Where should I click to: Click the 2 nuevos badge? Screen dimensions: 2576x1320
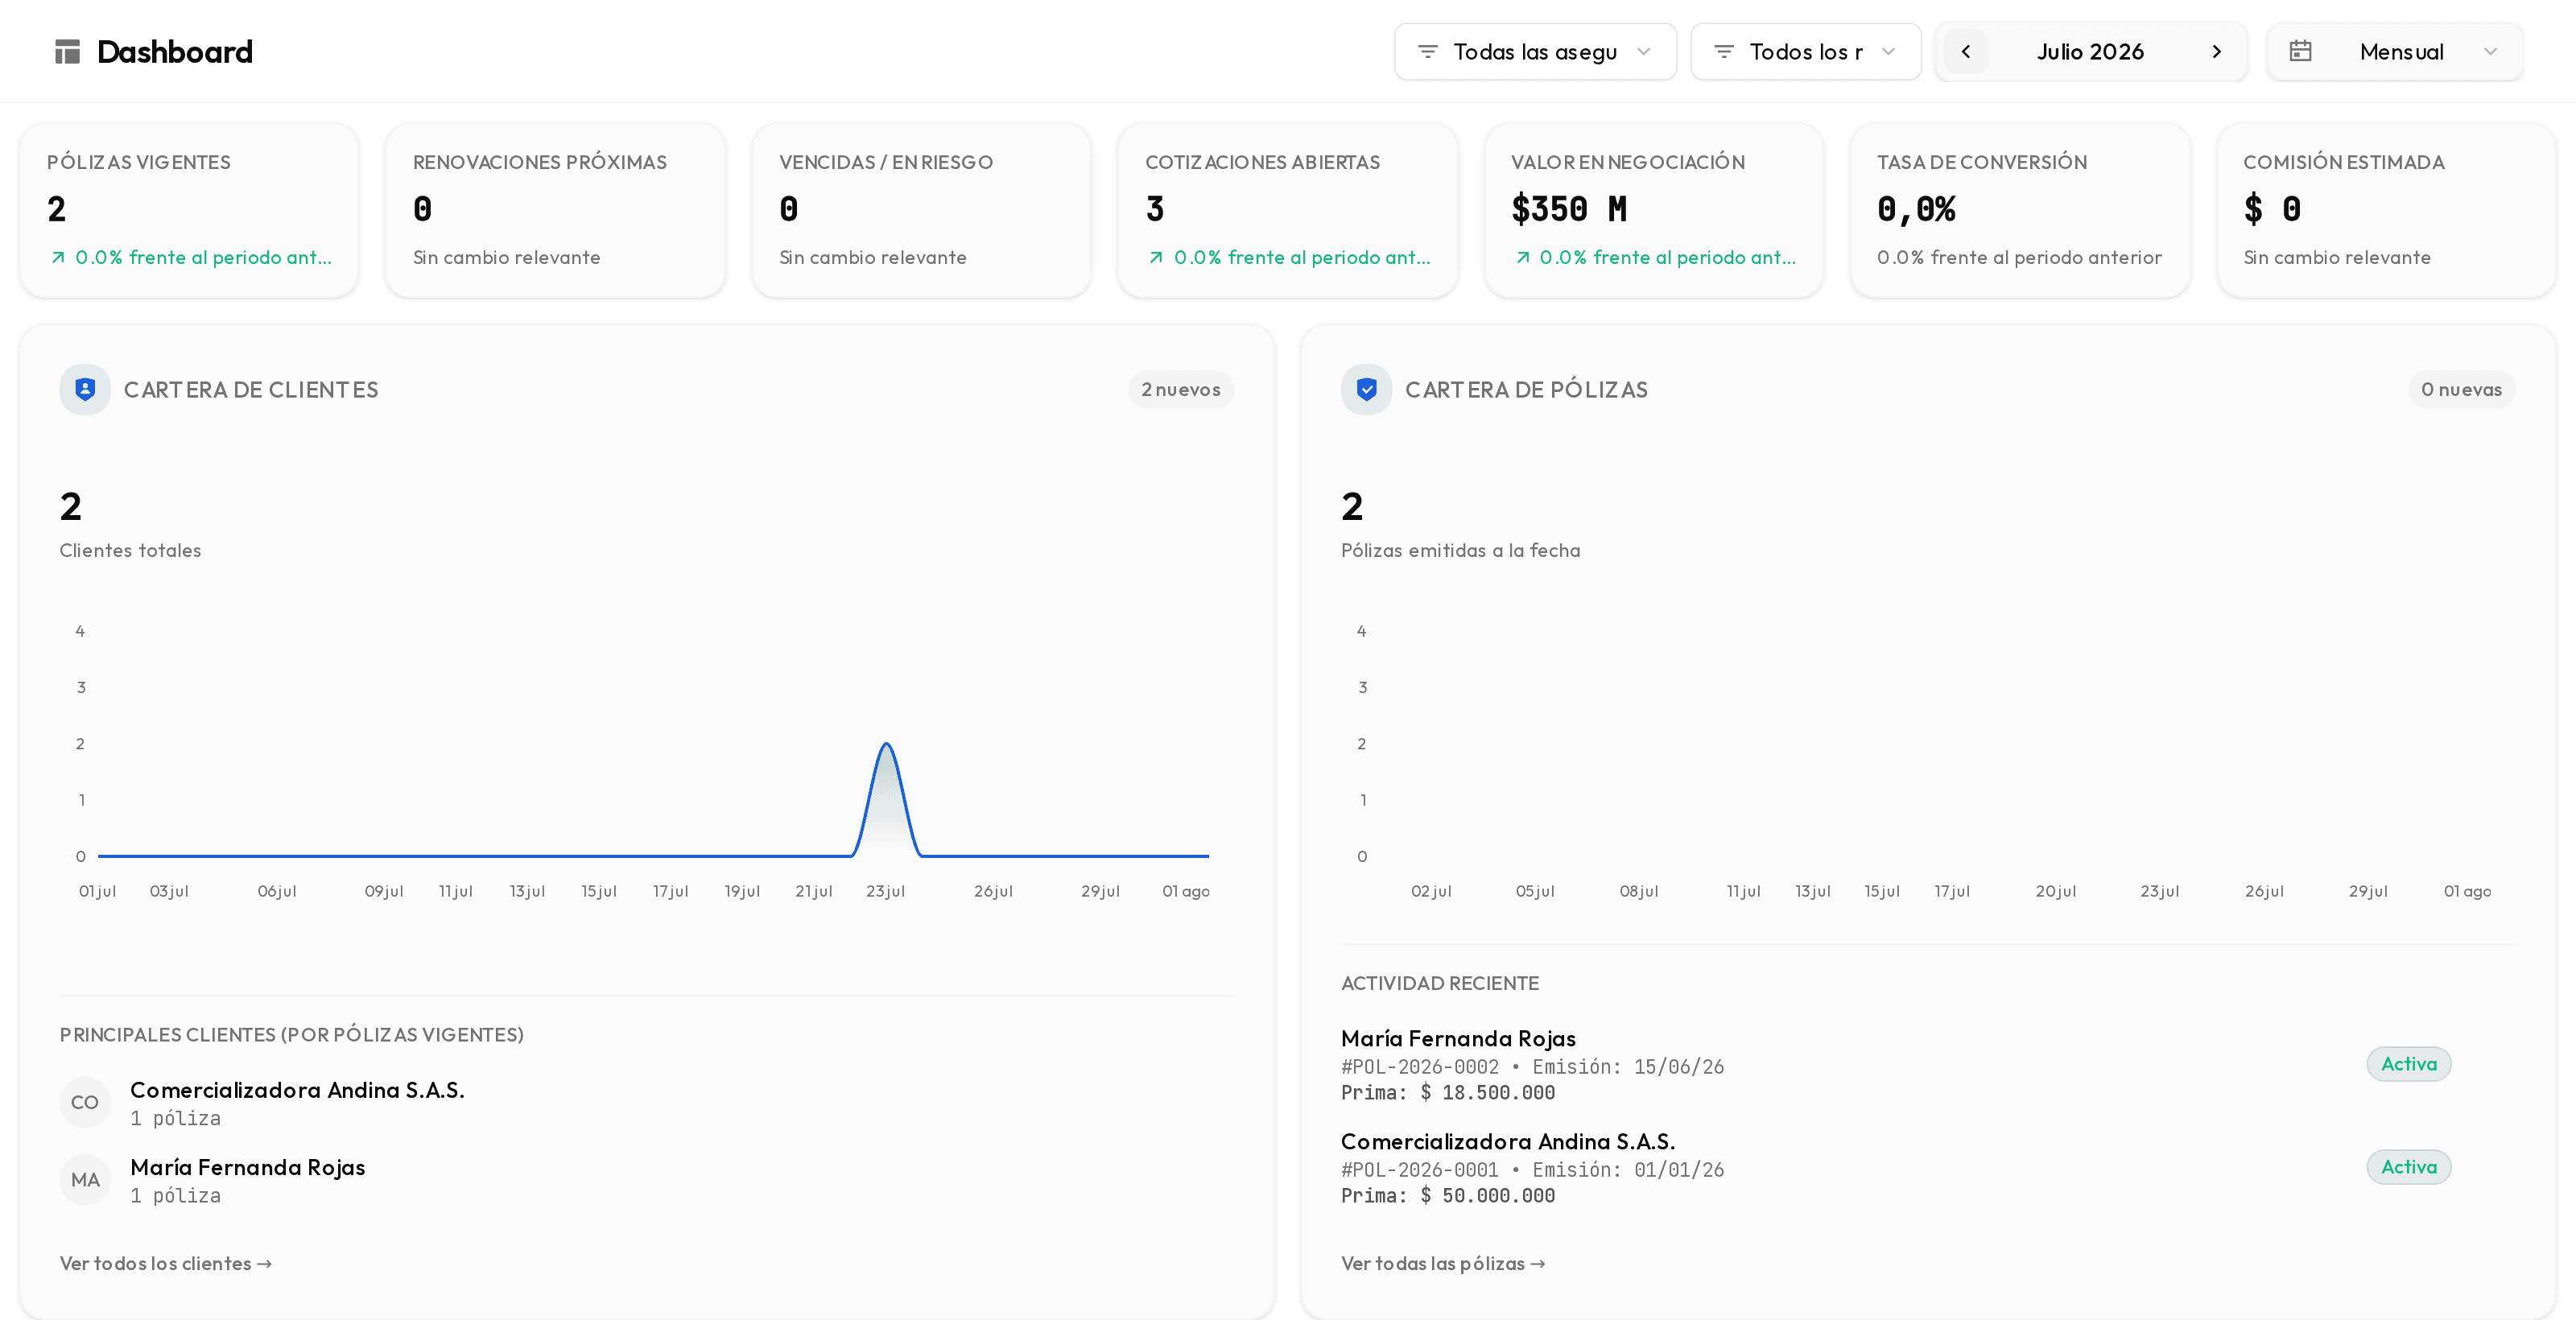[1181, 389]
